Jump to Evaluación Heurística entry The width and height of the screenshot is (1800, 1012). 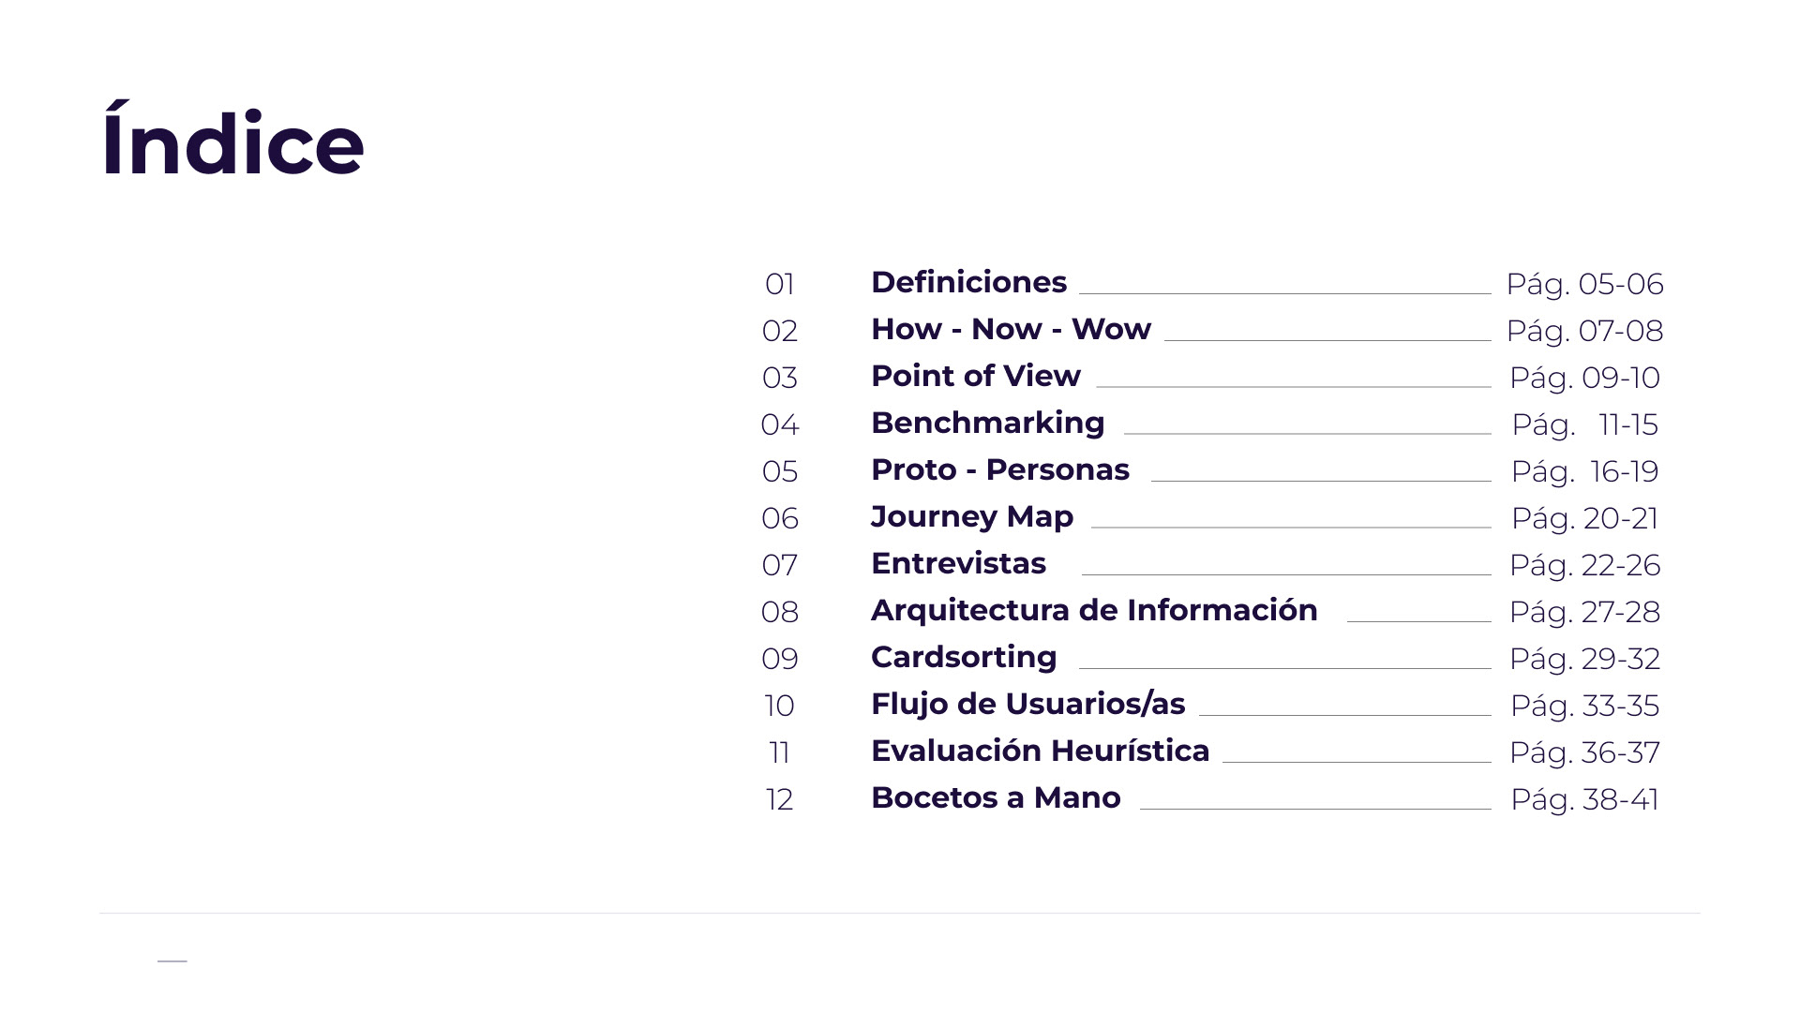click(x=1040, y=751)
